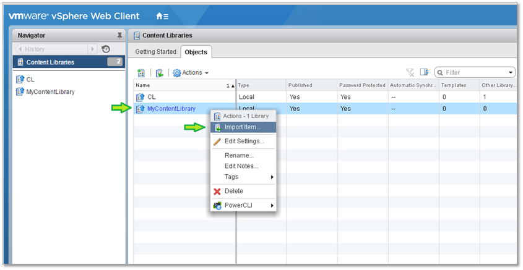The image size is (523, 270).
Task: Sort by the Published column header
Action: 312,85
